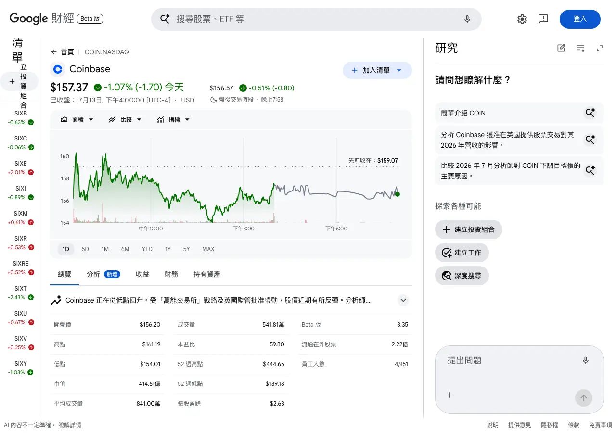Image resolution: width=616 pixels, height=433 pixels.
Task: Expand the 研究 panel to fullscreen
Action: tap(600, 48)
